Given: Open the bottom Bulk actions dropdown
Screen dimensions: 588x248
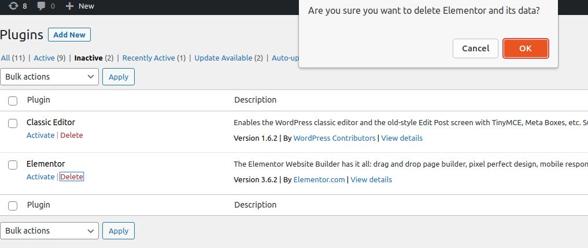Looking at the screenshot, I should coord(50,231).
